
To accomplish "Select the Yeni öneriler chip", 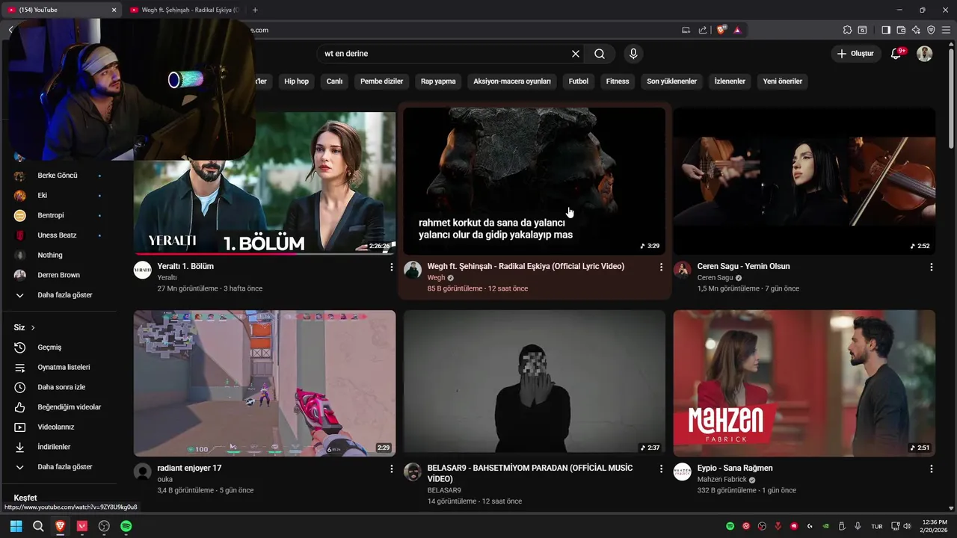I will 783,81.
